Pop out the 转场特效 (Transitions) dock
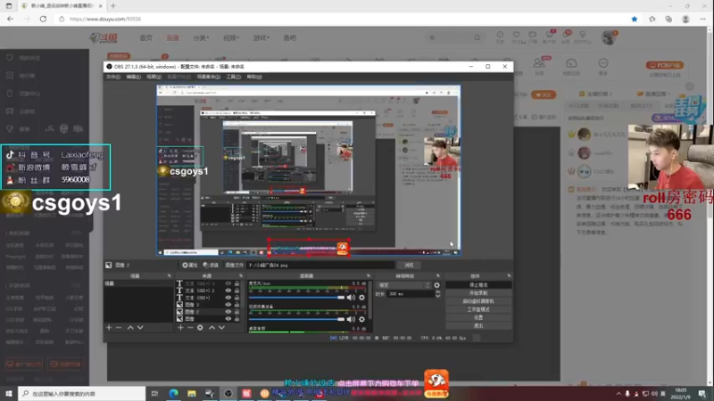 pos(438,276)
